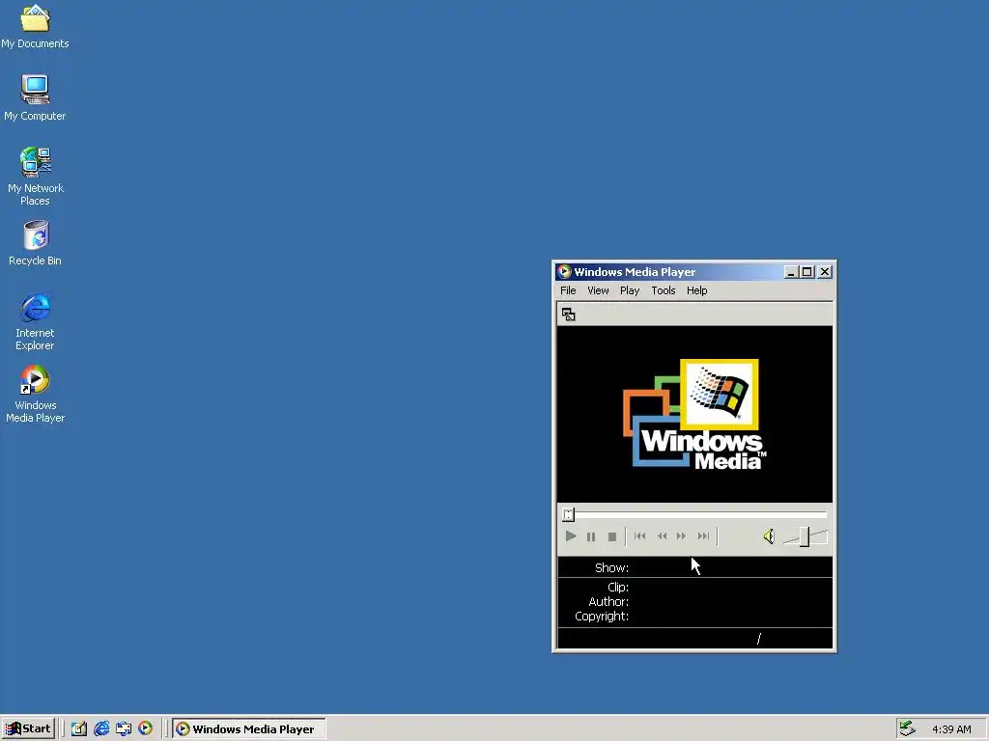Image resolution: width=989 pixels, height=741 pixels.
Task: Click the Windows Media logo video area
Action: (694, 414)
